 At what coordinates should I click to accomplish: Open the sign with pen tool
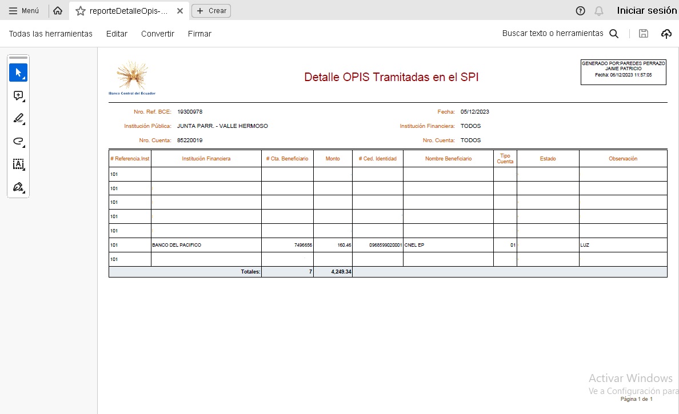(x=18, y=187)
